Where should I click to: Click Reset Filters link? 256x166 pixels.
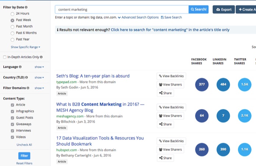[x=24, y=163]
